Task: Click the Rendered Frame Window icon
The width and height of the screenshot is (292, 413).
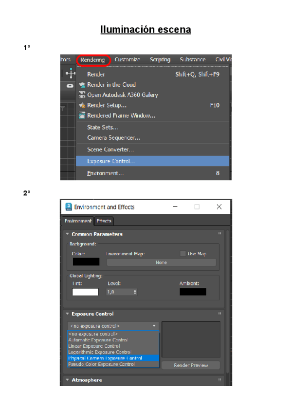Action: (82, 115)
